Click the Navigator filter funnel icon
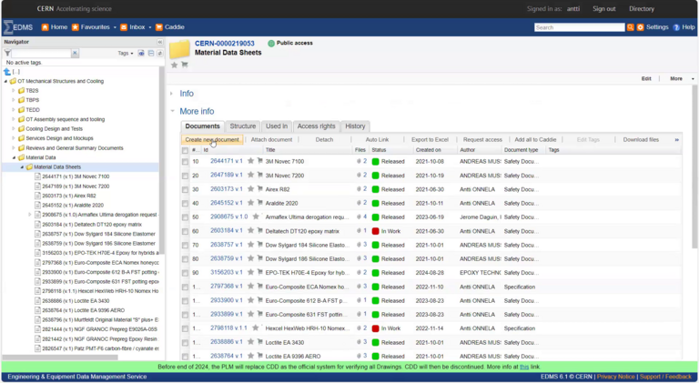Image resolution: width=699 pixels, height=383 pixels. 7,53
